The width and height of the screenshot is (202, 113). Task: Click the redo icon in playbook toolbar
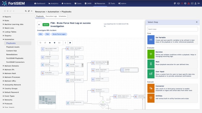click(x=45, y=43)
